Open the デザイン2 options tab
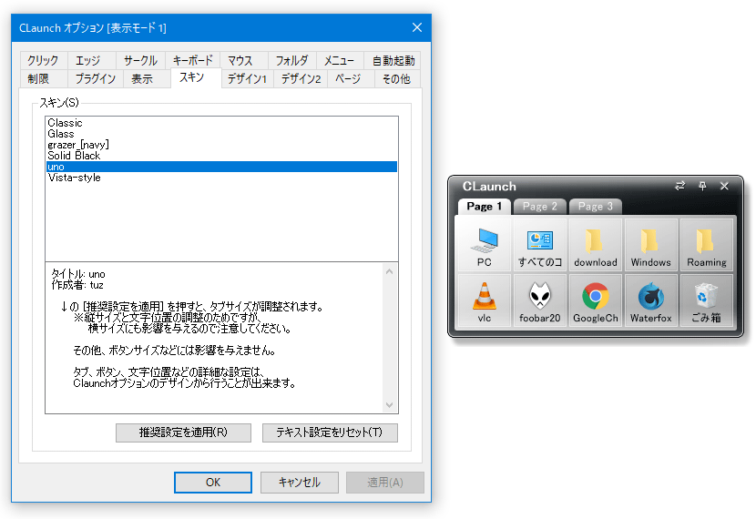 301,79
